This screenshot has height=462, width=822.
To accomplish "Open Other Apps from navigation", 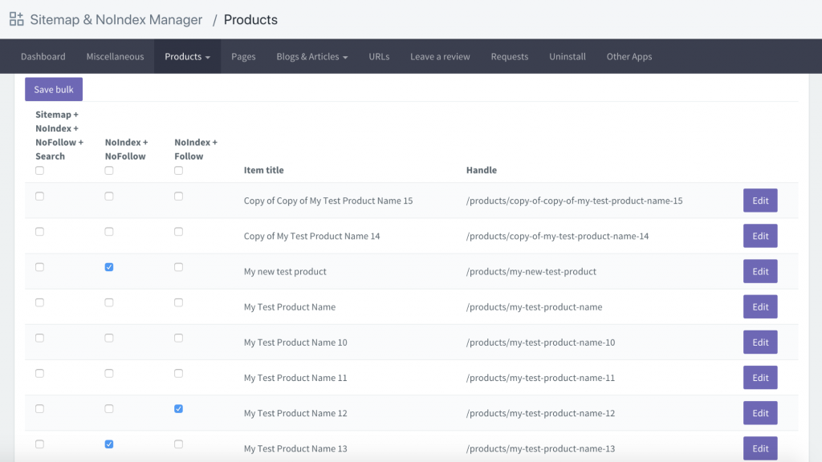I will click(629, 57).
